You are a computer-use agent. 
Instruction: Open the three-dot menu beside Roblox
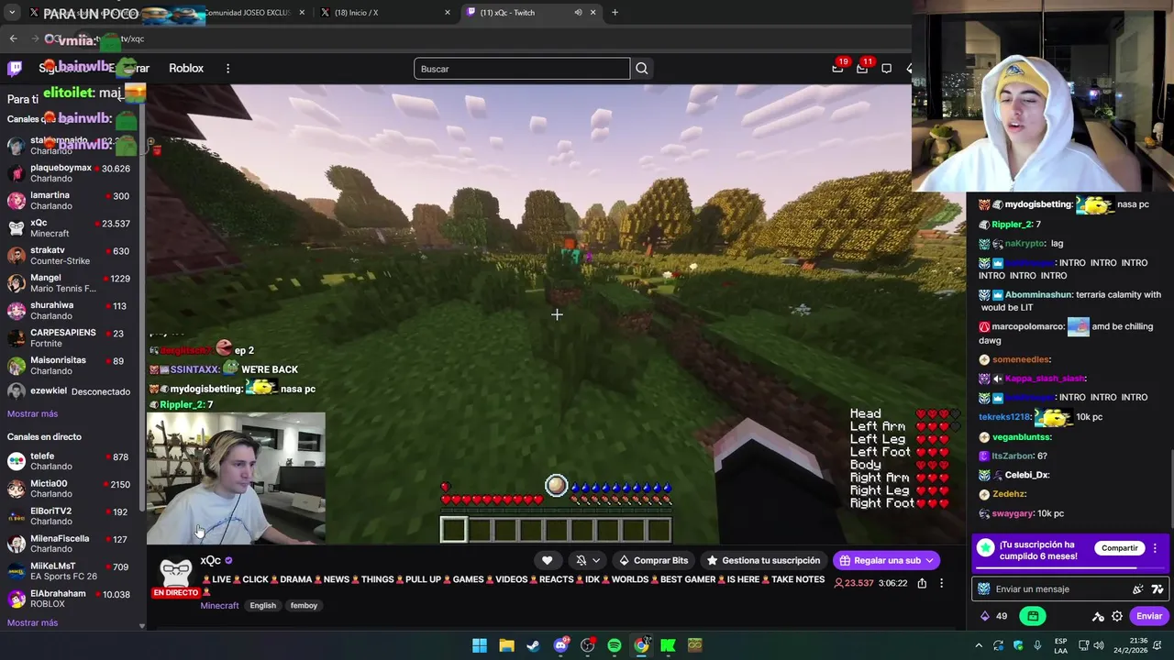click(227, 69)
